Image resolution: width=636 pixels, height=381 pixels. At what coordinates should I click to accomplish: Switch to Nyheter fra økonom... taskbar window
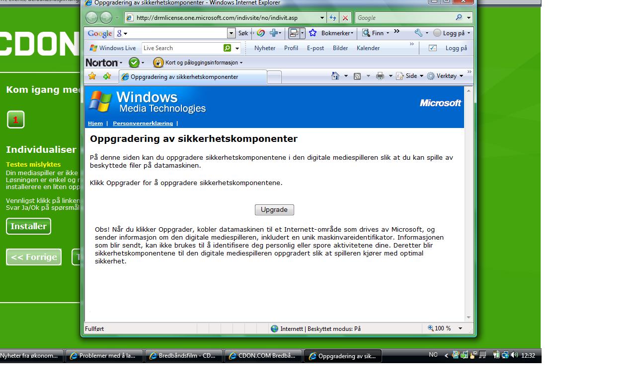31,356
